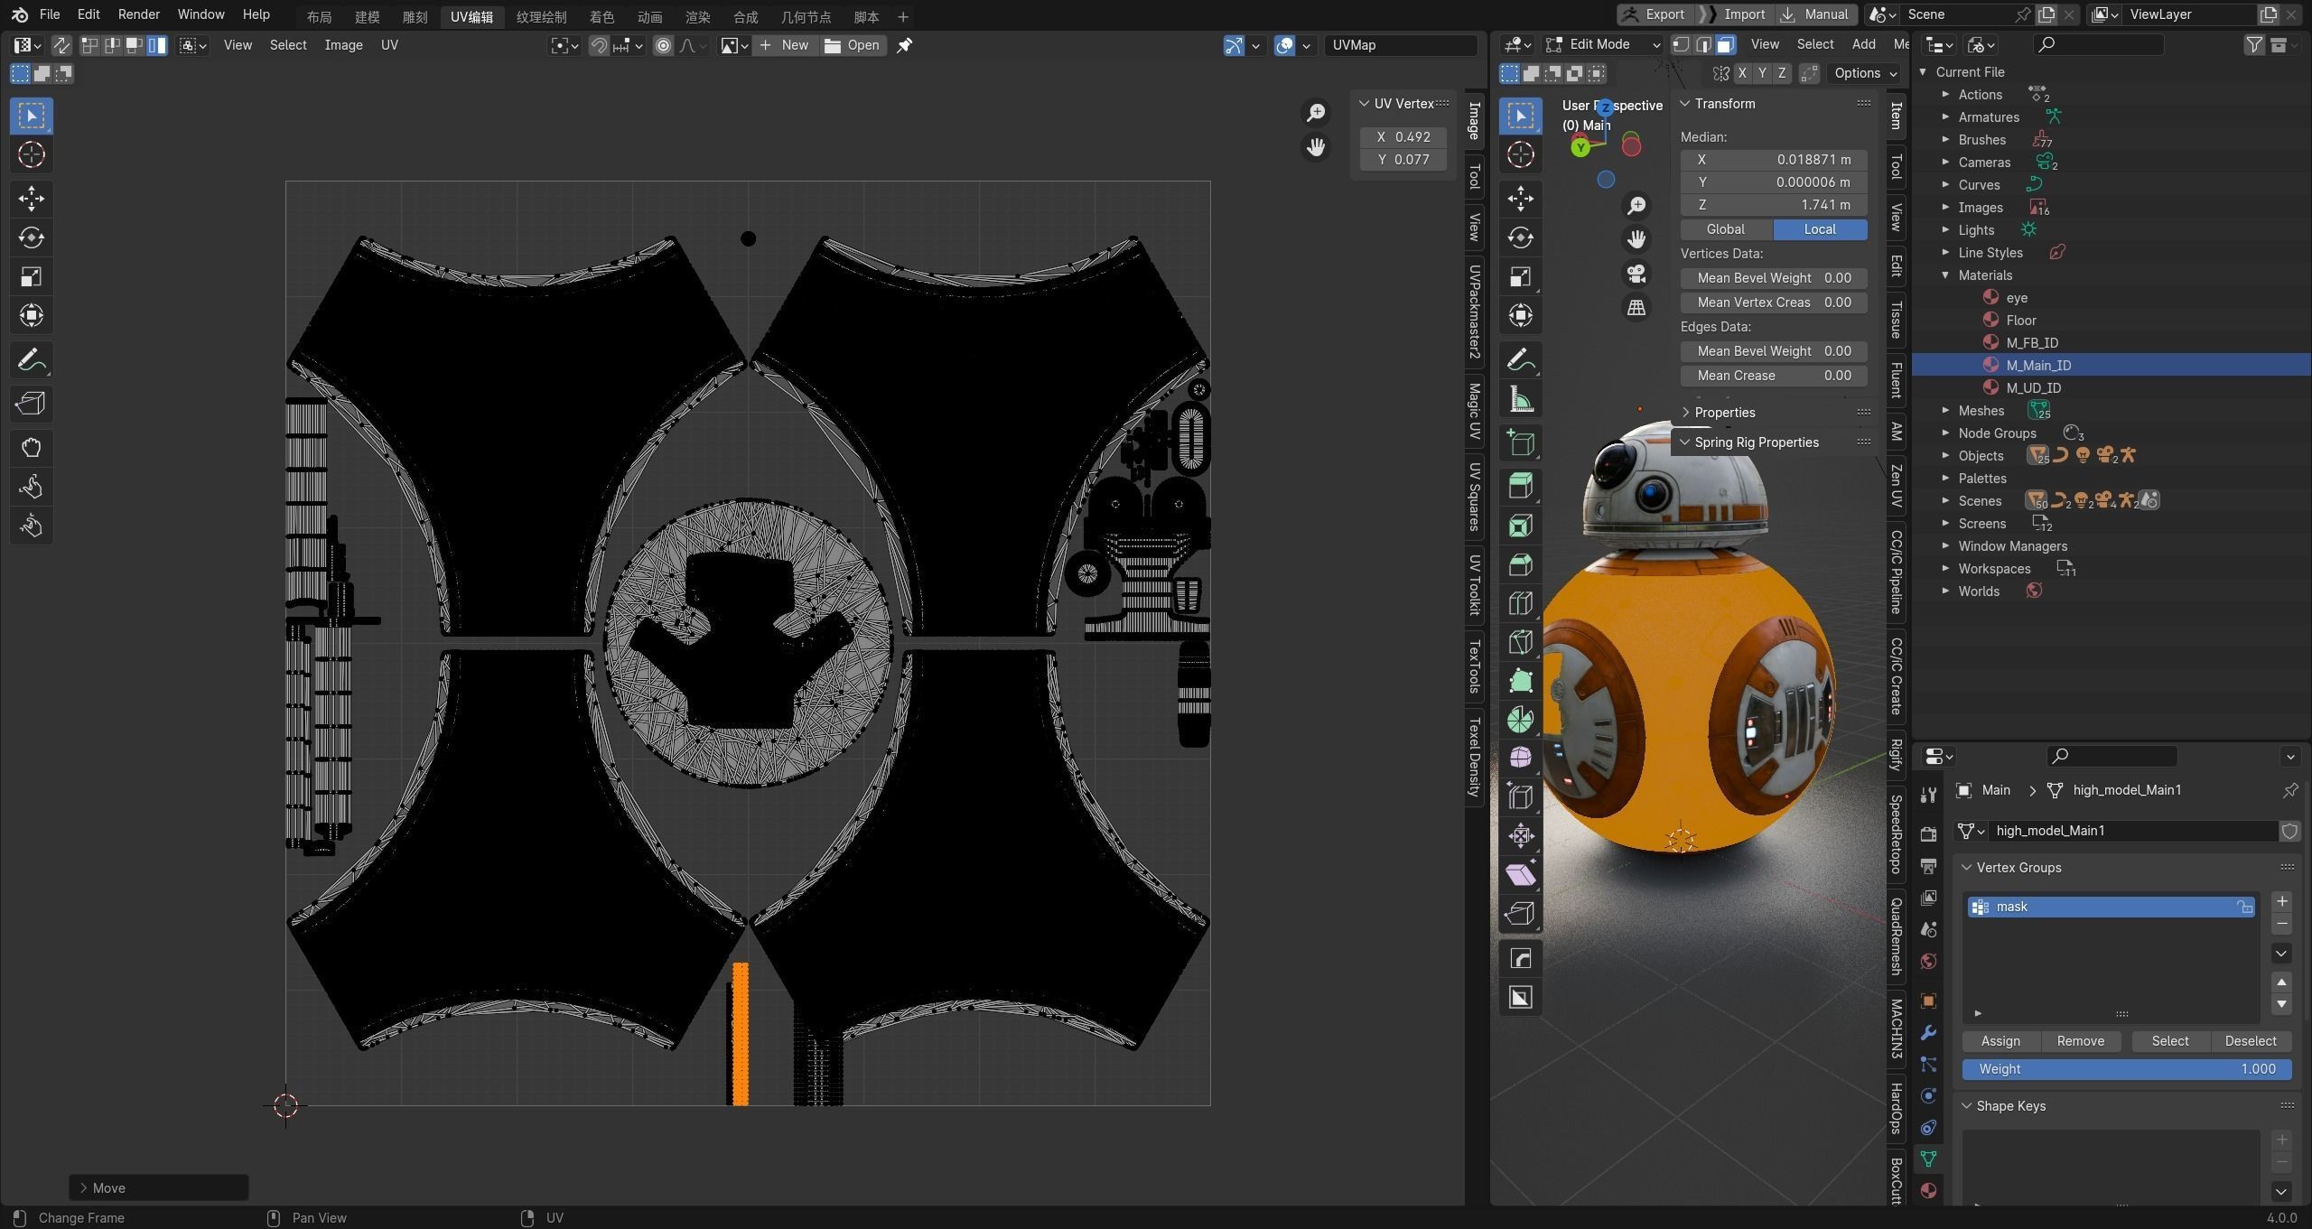Click the pin image icon
Viewport: 2312px width, 1229px height.
pyautogui.click(x=904, y=45)
